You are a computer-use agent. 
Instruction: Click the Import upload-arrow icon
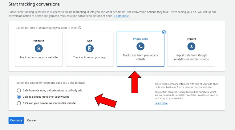[x=191, y=46]
